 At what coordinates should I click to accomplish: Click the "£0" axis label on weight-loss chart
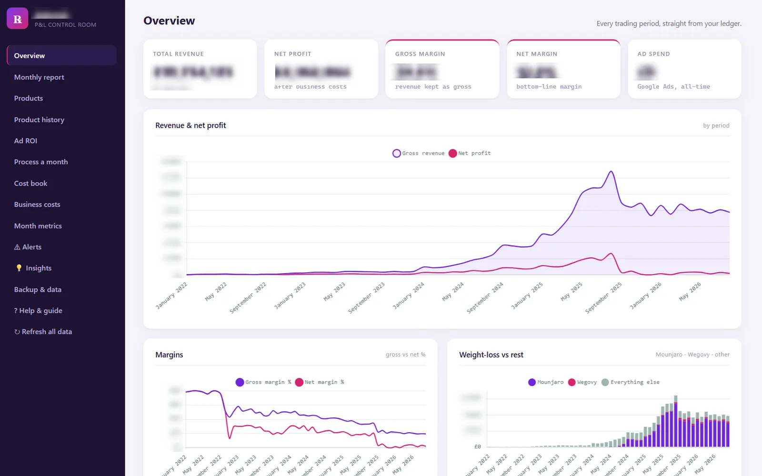coord(477,446)
